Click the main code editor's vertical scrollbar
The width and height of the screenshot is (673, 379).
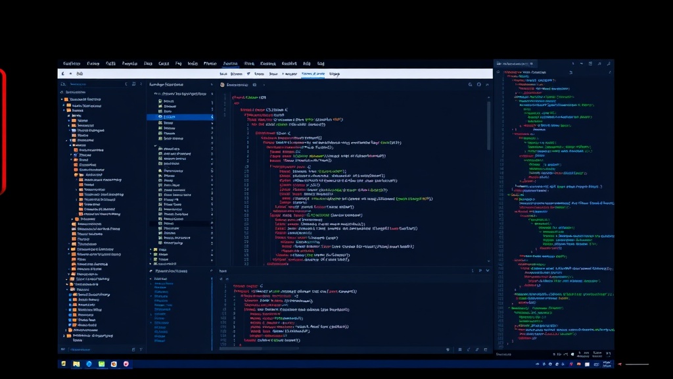coord(488,126)
